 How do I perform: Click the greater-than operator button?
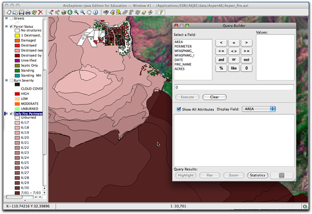247,43
